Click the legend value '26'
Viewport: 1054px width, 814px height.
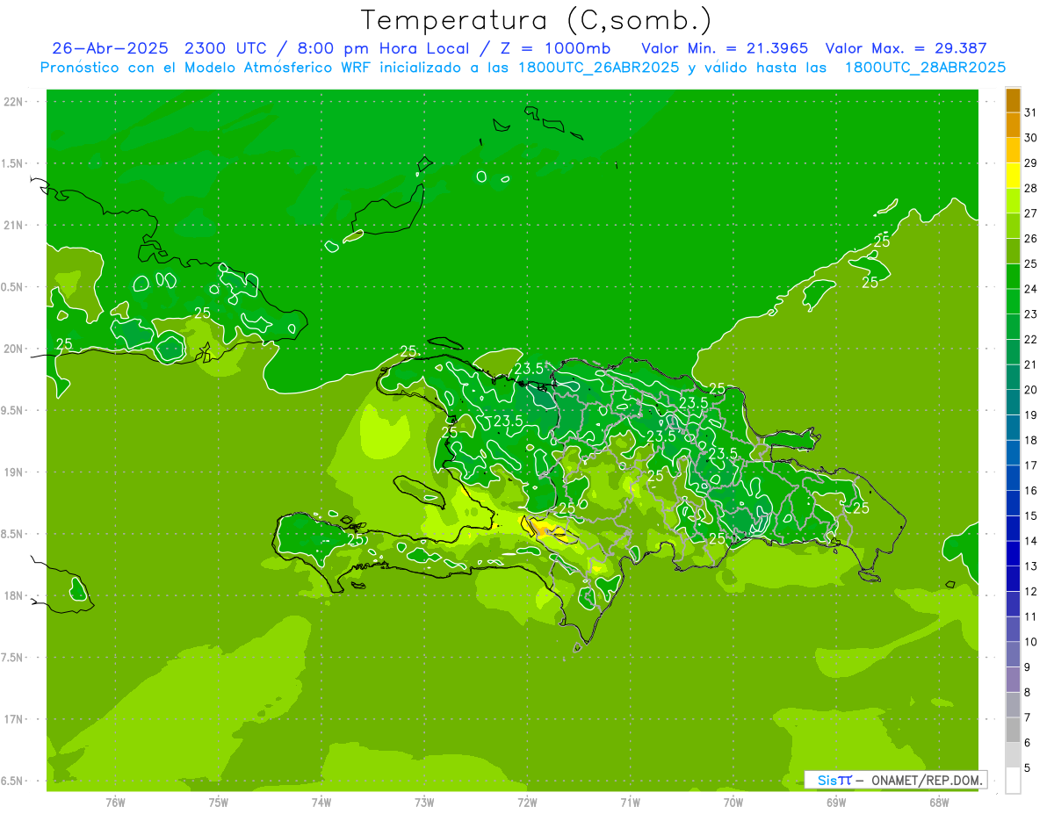click(1030, 239)
